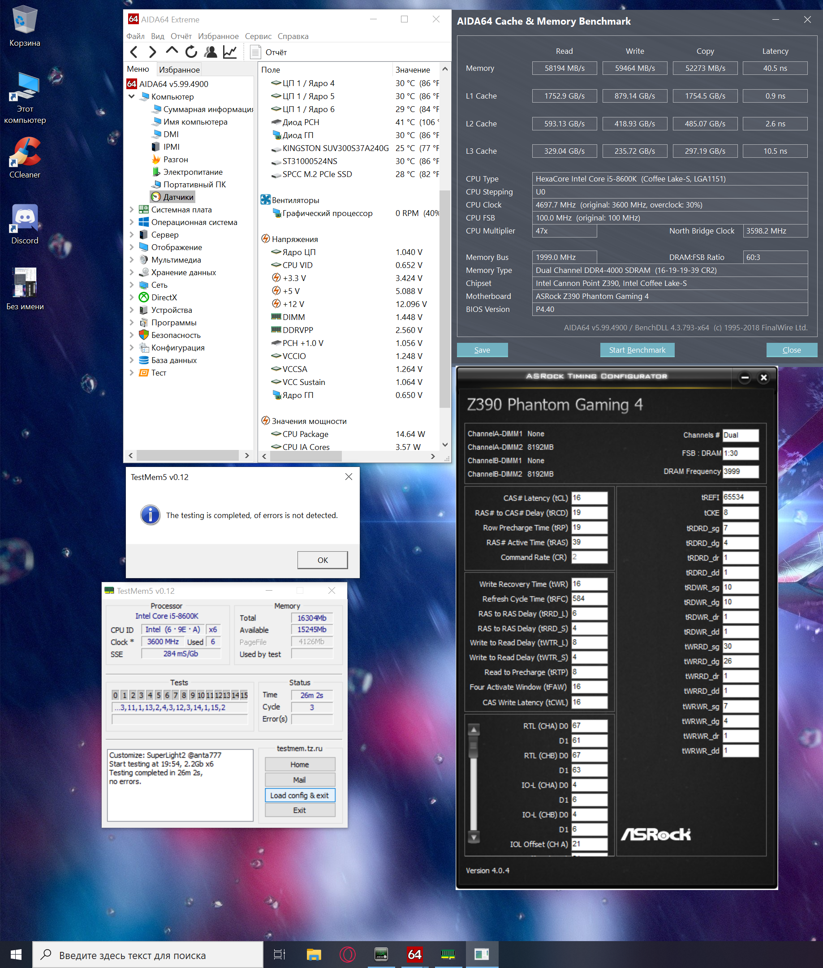Viewport: 823px width, 968px height.
Task: Click the sensor list vertical scrollbar
Action: (445, 299)
